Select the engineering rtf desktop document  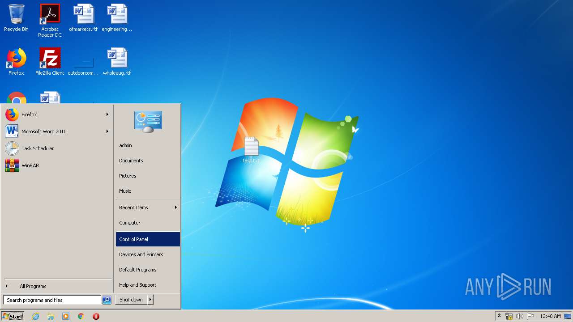(117, 18)
